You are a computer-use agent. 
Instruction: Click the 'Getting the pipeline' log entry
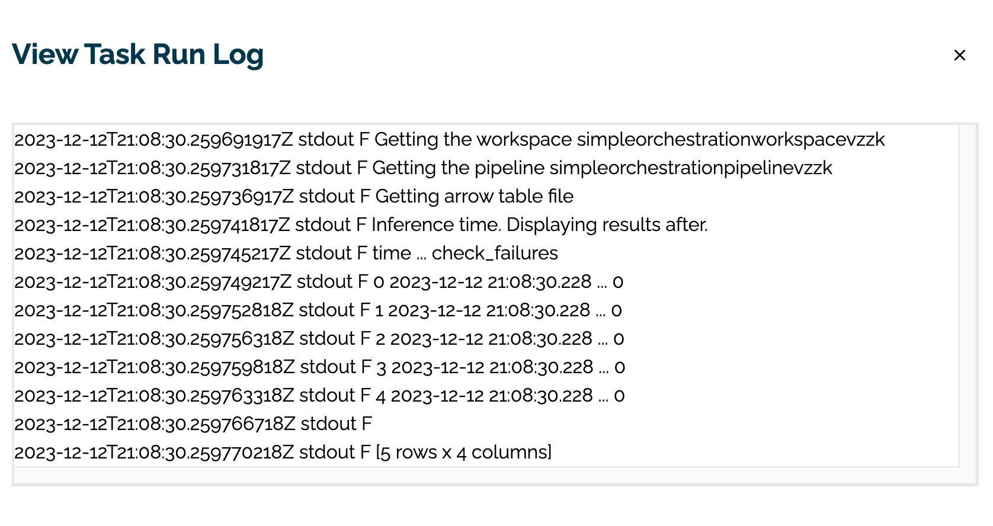pyautogui.click(x=423, y=168)
